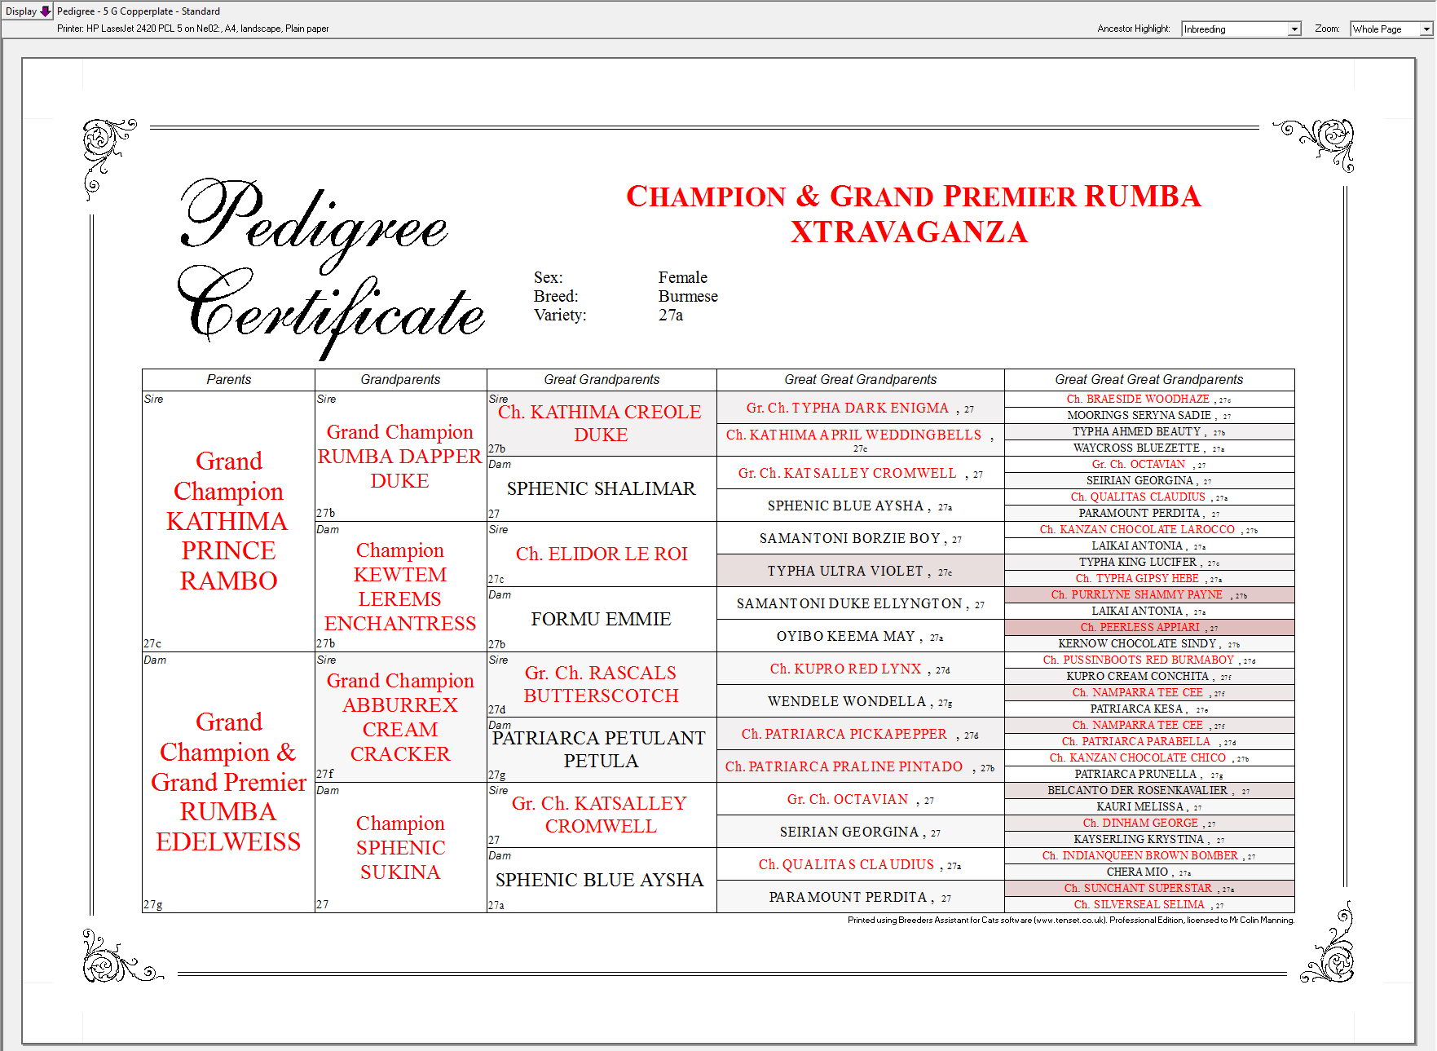
Task: Click 'KUPRO CREAM CONCHITA'
Action: click(1149, 677)
